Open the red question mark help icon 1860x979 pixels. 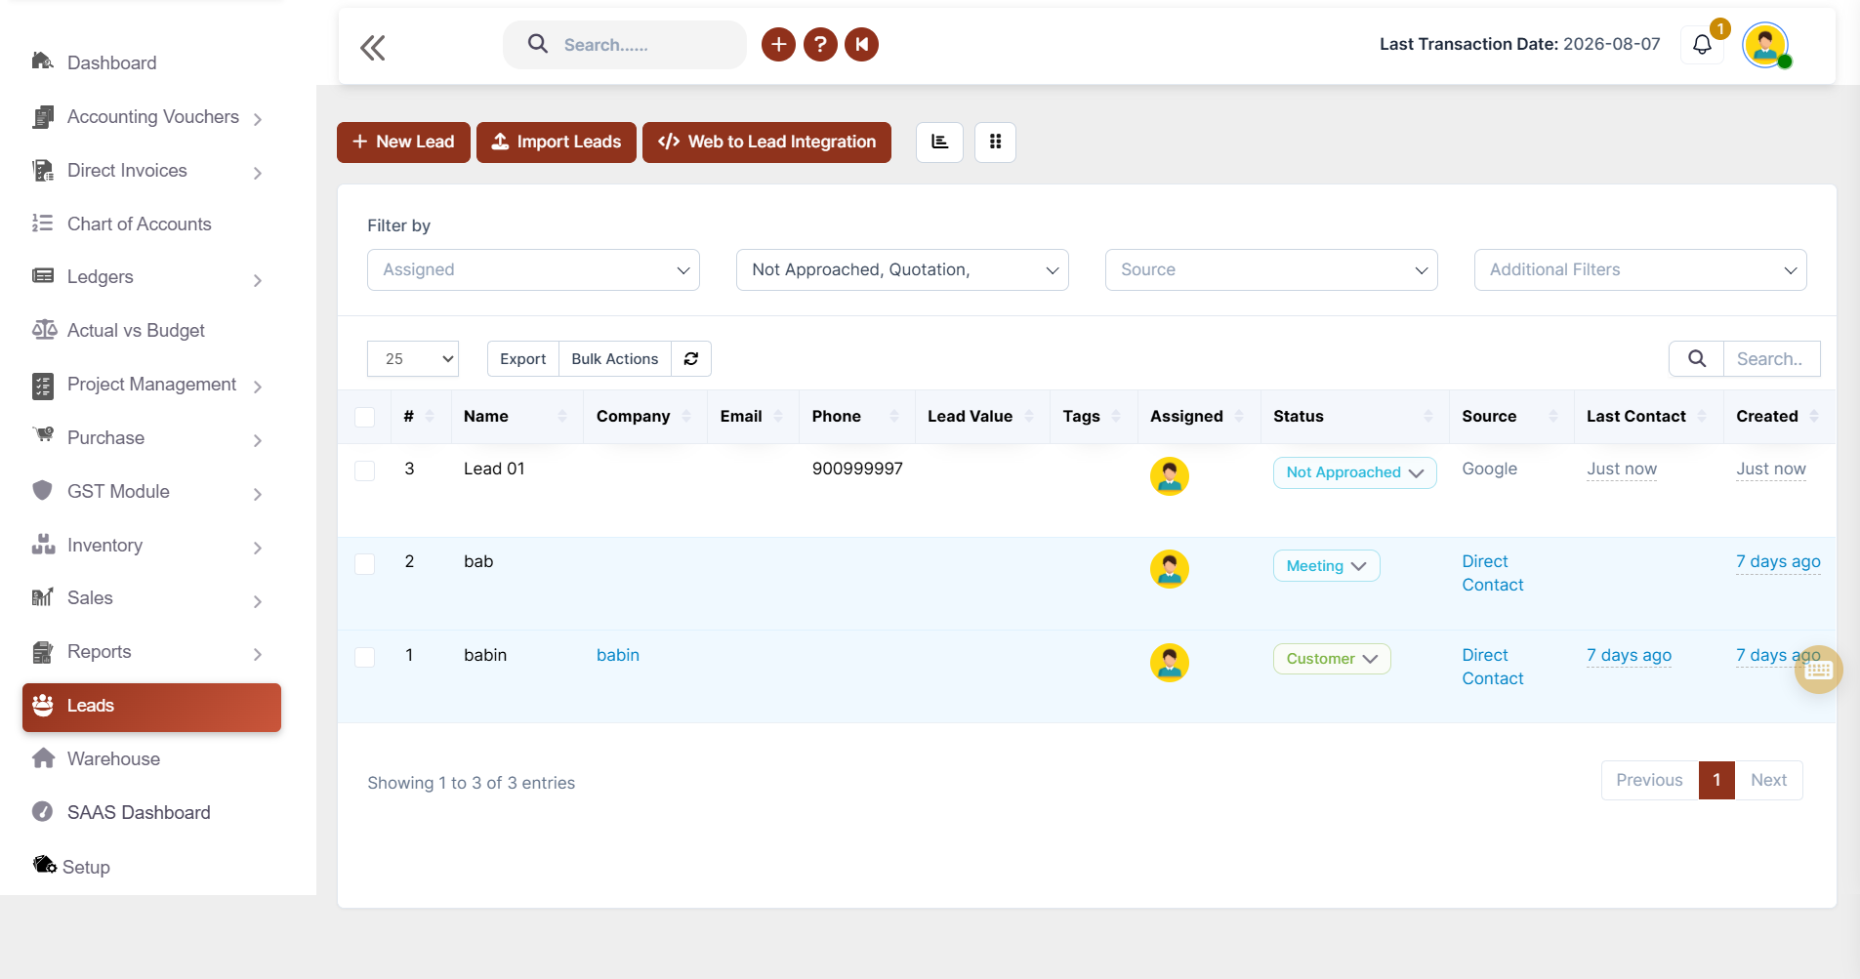pyautogui.click(x=820, y=44)
